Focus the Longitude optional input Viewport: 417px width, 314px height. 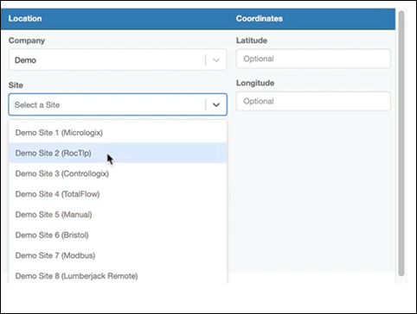[x=313, y=101]
